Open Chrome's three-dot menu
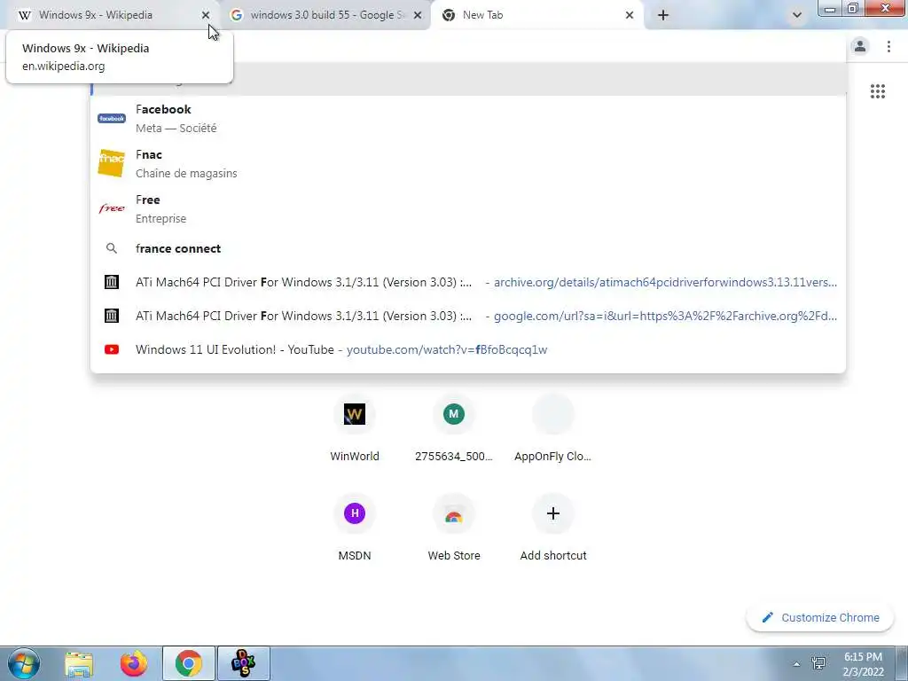The image size is (908, 681). pyautogui.click(x=888, y=46)
